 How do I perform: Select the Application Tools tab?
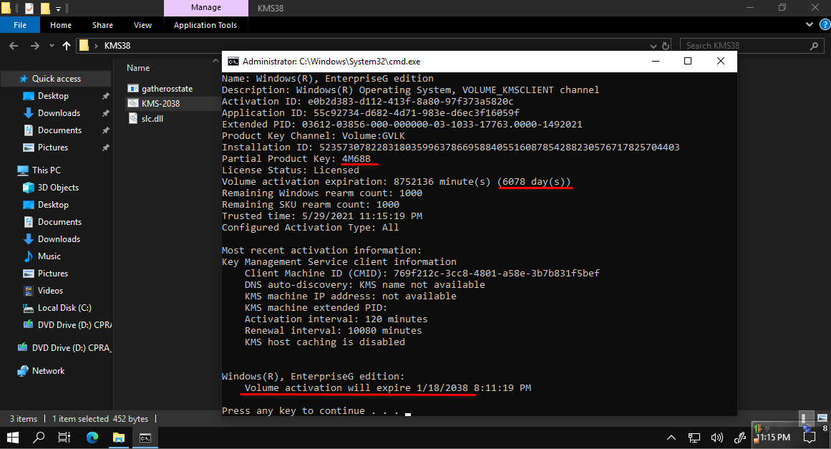pos(205,25)
